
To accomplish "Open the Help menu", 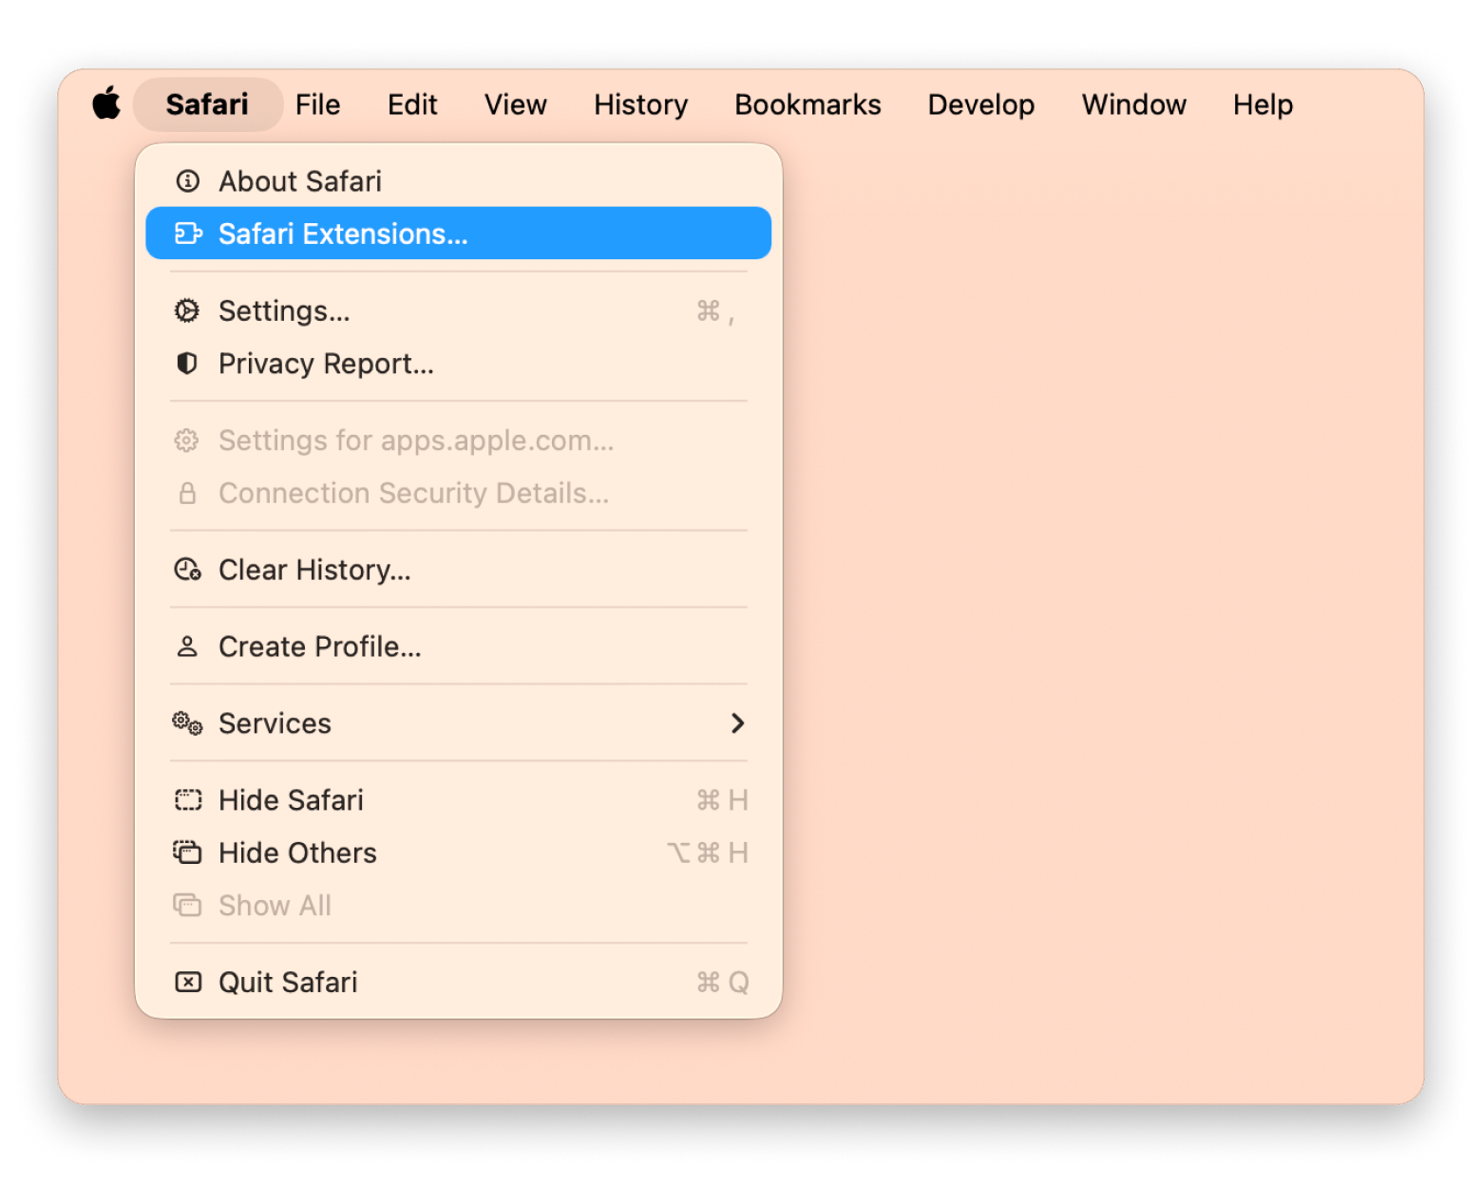I will pyautogui.click(x=1263, y=104).
